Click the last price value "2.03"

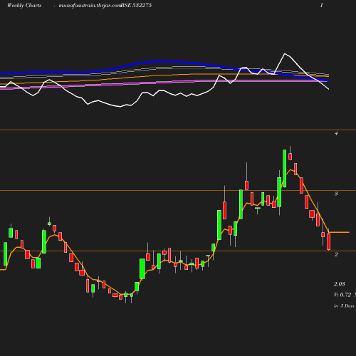[x=340, y=284]
